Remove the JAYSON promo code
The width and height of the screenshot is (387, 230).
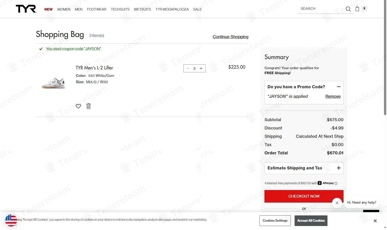coord(333,96)
